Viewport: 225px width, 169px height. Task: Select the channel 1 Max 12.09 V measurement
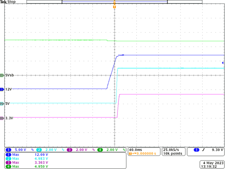pos(27,155)
